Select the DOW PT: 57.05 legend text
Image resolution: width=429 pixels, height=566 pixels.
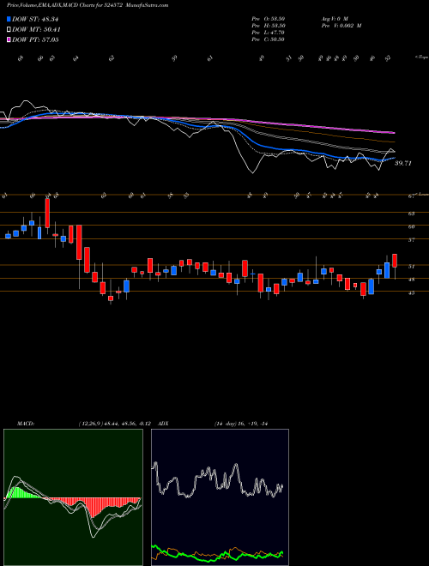(35, 39)
